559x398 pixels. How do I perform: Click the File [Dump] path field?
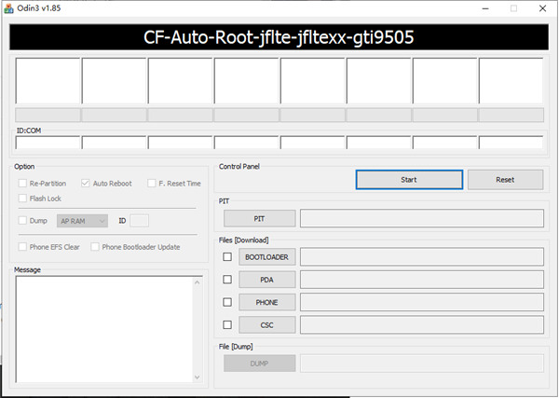pyautogui.click(x=422, y=364)
